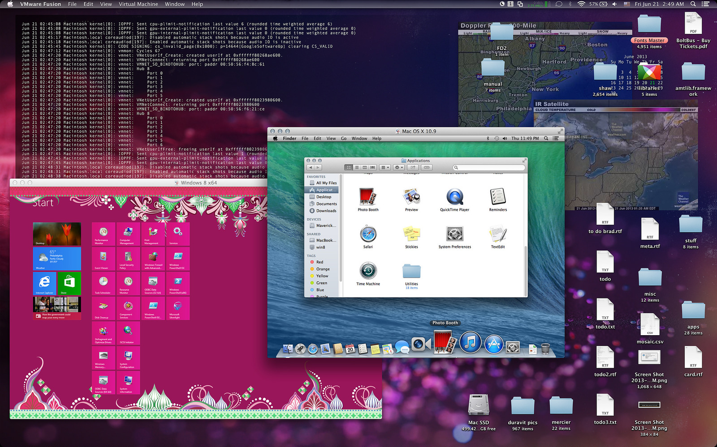Open the host Apple menu
The image size is (717, 447).
pyautogui.click(x=10, y=4)
